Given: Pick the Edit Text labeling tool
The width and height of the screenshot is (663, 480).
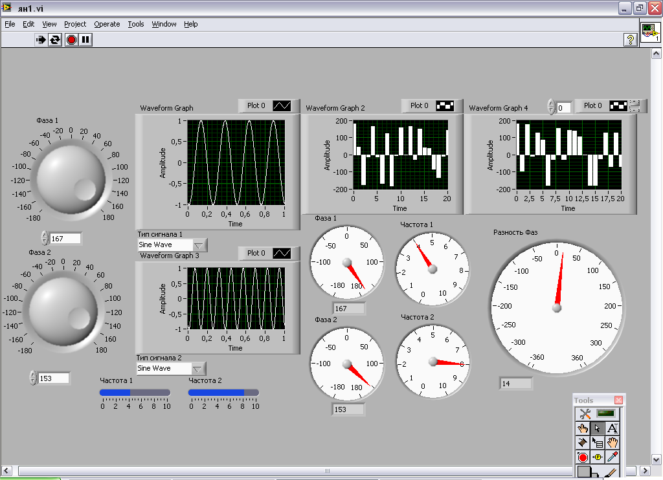Looking at the screenshot, I should click(612, 428).
